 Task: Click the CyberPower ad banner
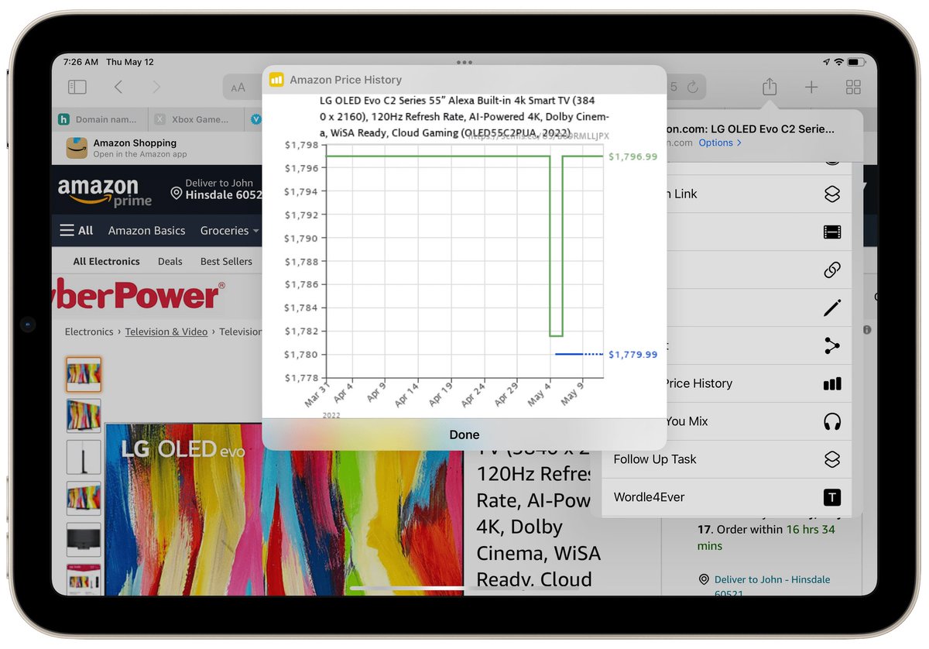pyautogui.click(x=137, y=296)
